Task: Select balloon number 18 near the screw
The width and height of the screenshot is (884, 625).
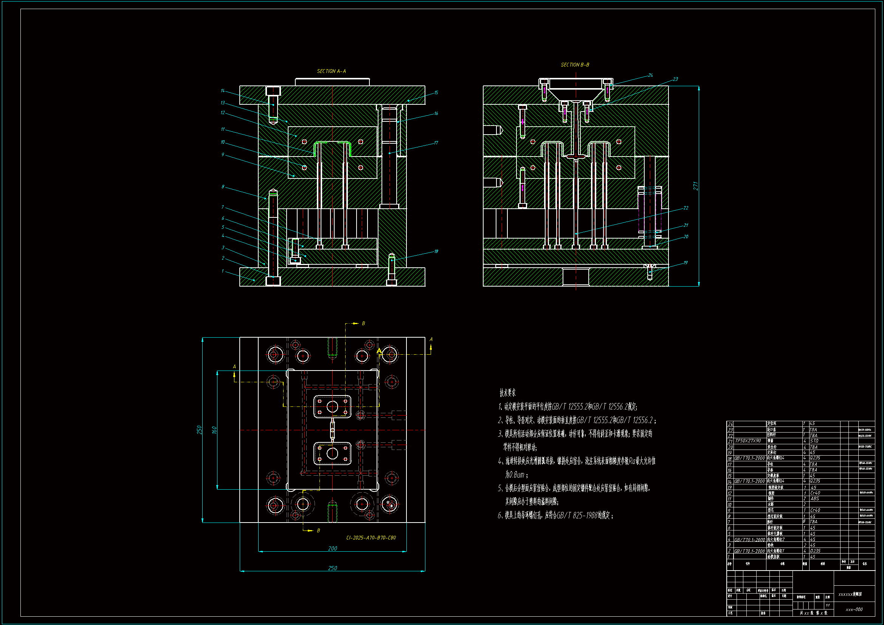Action: click(436, 251)
